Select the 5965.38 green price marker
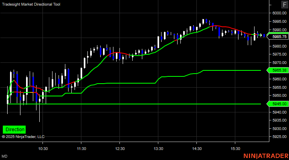The height and width of the screenshot is (160, 289). (x=278, y=70)
